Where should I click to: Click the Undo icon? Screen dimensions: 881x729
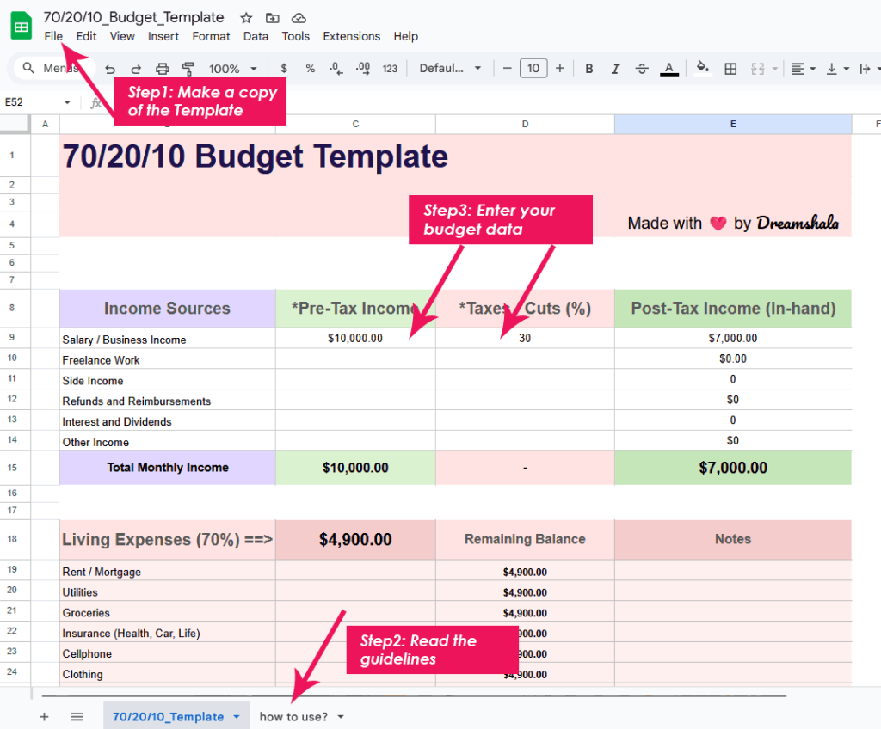(x=108, y=68)
